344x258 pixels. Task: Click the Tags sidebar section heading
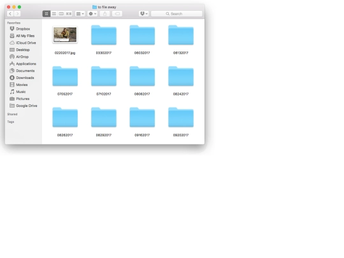pos(11,122)
